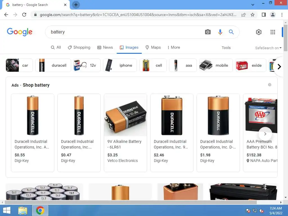Click the scroll down arrow
The image size is (288, 216).
(x=285, y=198)
